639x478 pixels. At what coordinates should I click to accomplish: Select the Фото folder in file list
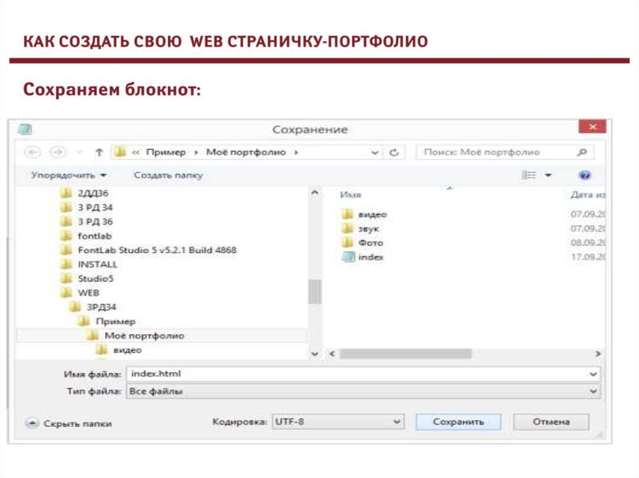coord(370,242)
